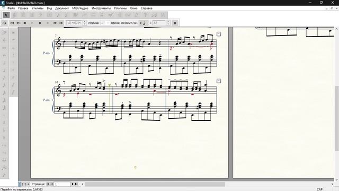Pick the grace note tool
Viewport: 339px width, 191px height.
tap(4, 175)
